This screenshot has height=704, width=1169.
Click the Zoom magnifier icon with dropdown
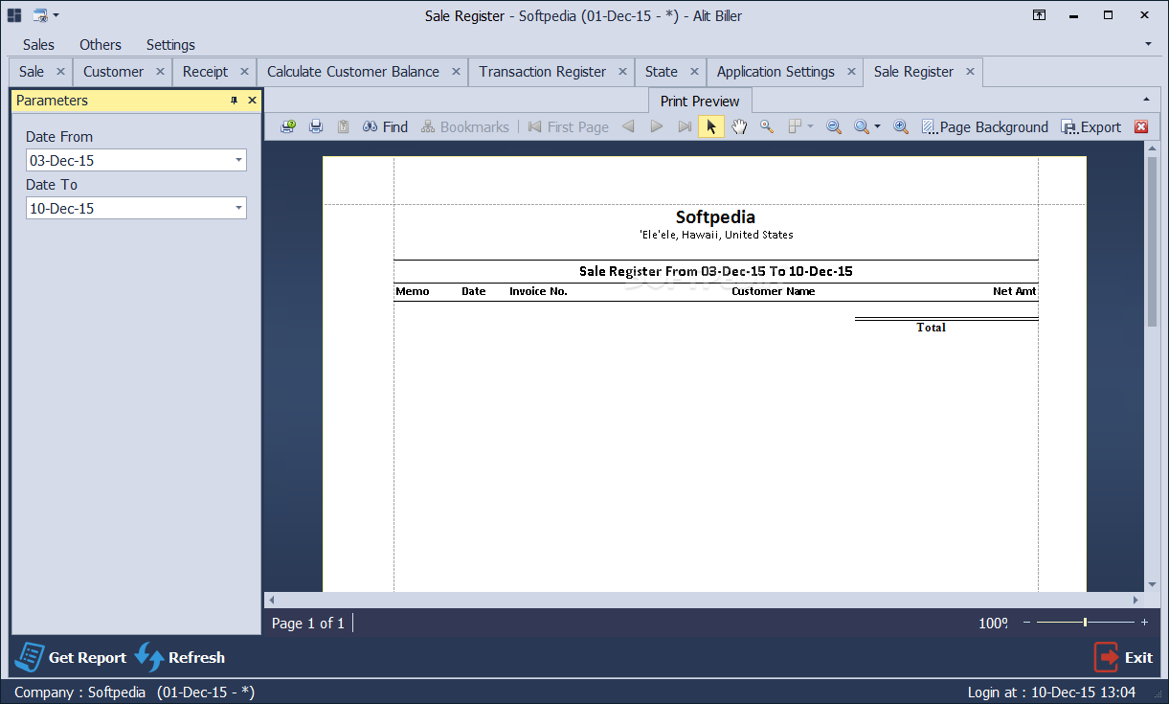click(x=862, y=126)
